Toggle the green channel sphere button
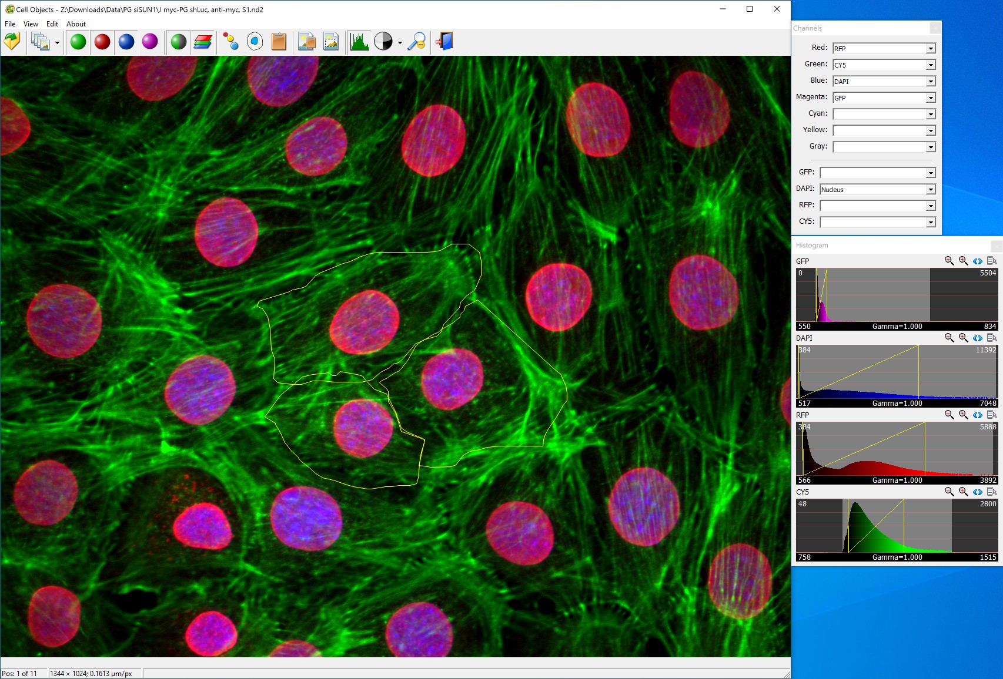This screenshot has width=1003, height=679. 78,42
